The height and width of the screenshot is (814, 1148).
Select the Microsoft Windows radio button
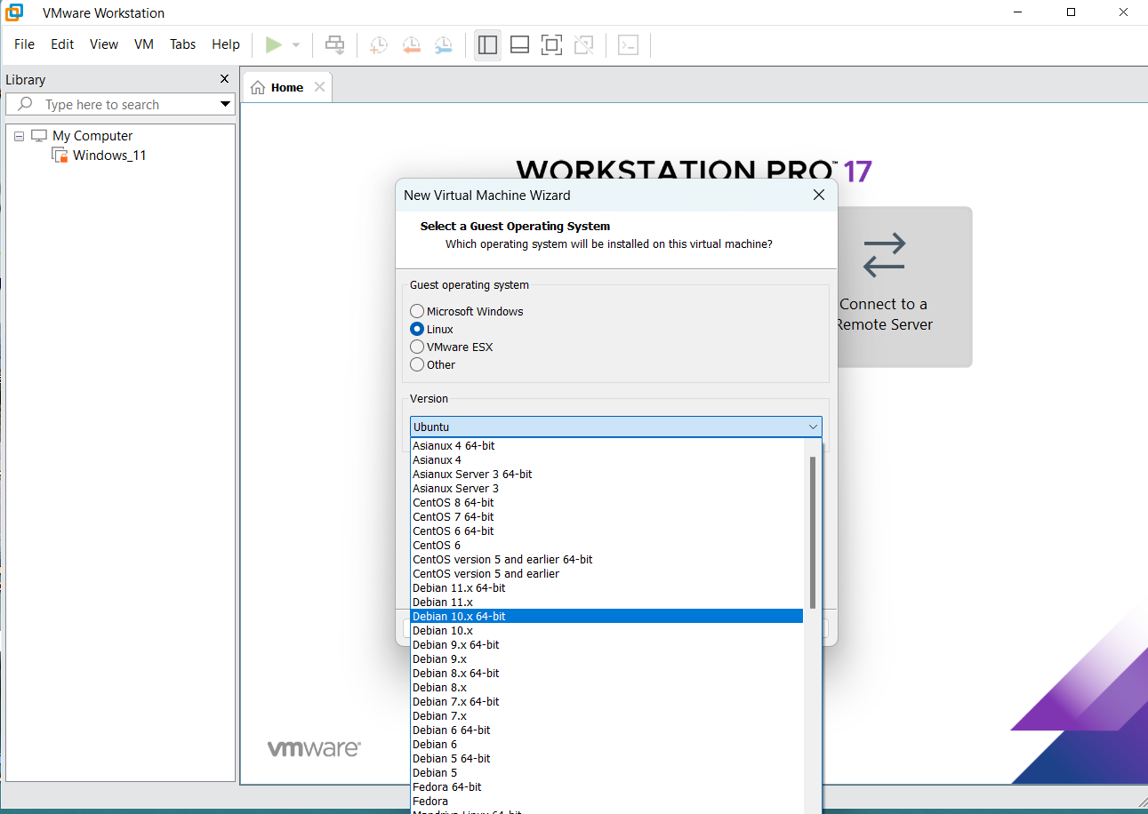tap(417, 311)
